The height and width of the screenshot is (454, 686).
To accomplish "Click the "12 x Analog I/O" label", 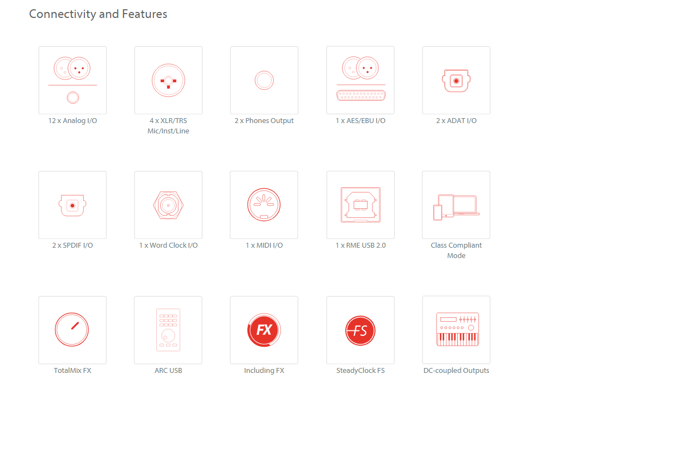I will (x=72, y=121).
